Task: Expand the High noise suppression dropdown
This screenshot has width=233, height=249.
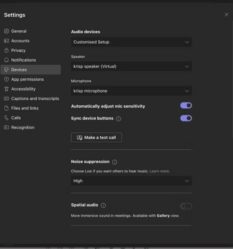Action: [131, 181]
